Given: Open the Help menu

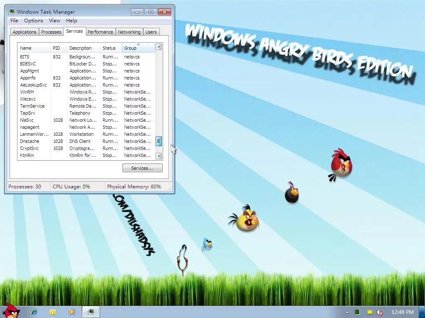Looking at the screenshot, I should (71, 21).
